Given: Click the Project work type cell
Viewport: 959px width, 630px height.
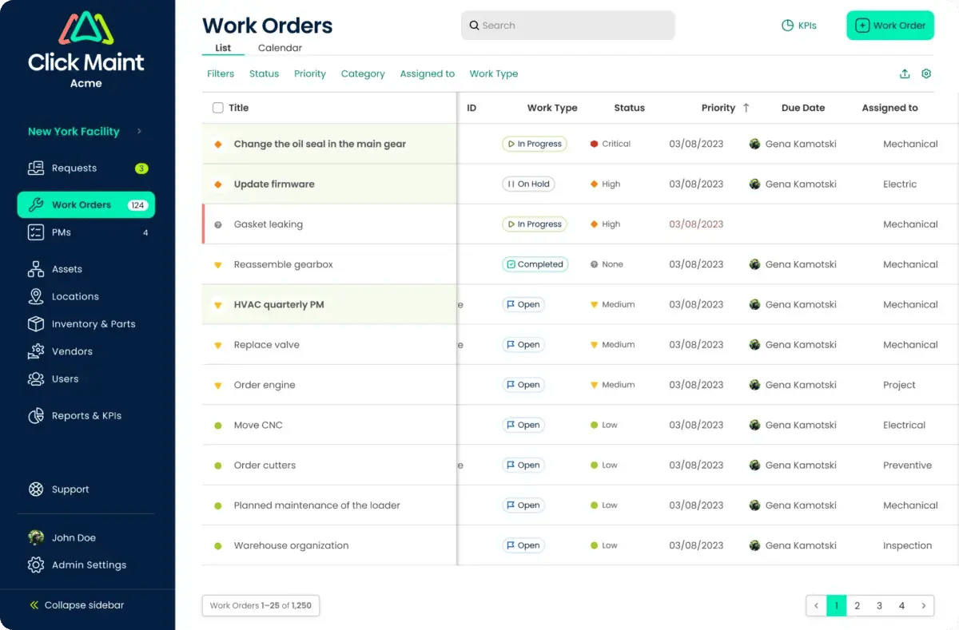Looking at the screenshot, I should [899, 385].
